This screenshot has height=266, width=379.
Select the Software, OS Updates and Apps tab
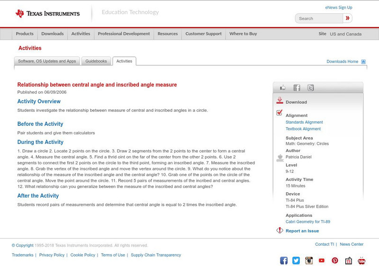[x=47, y=61]
